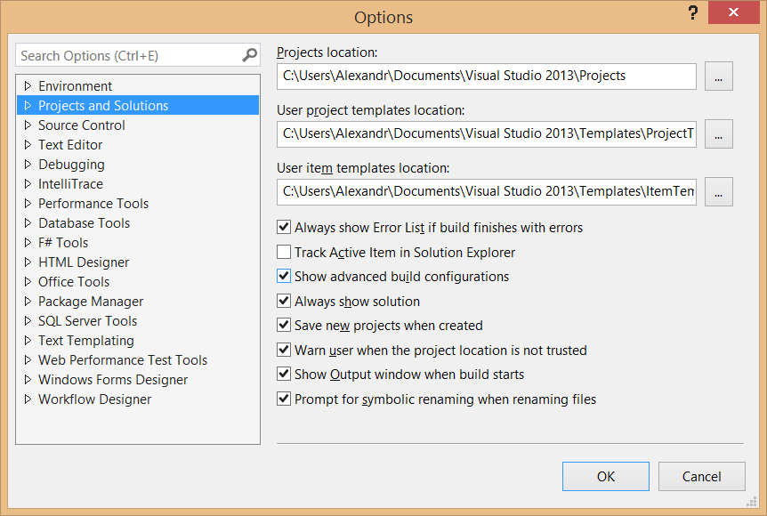767x516 pixels.
Task: Click the User item templates location field
Action: 486,192
